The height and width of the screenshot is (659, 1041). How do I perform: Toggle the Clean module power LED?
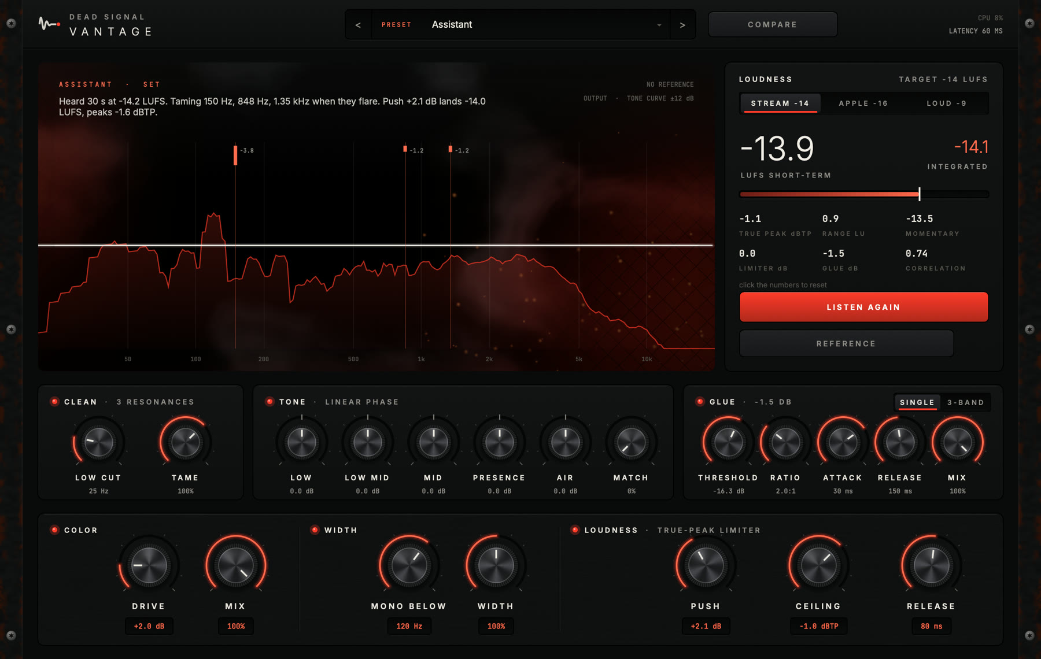(x=54, y=401)
